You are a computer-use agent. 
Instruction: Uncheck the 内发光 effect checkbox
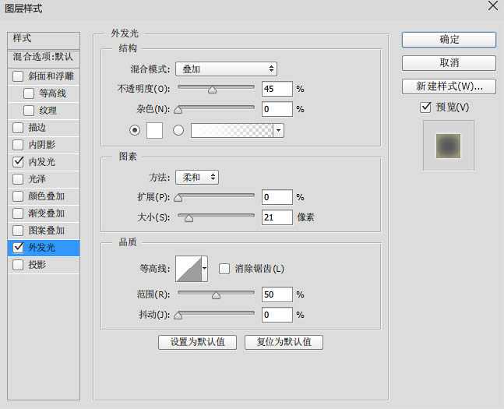tap(19, 162)
